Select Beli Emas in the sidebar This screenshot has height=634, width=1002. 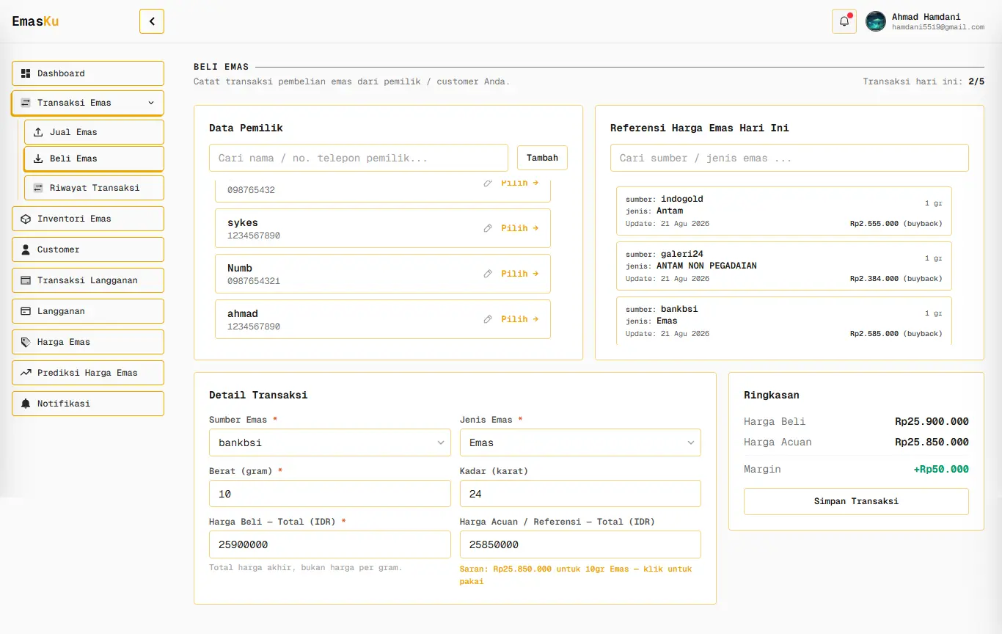pyautogui.click(x=94, y=158)
